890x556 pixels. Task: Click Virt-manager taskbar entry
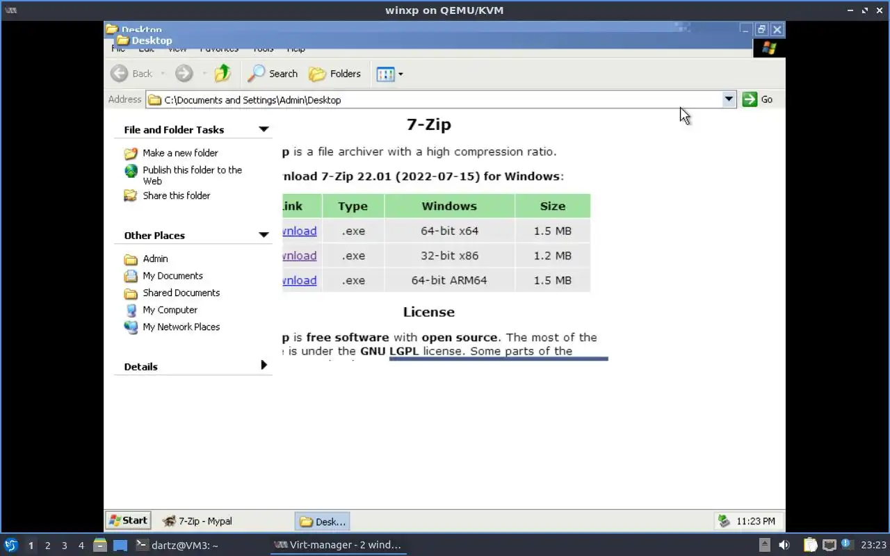click(x=337, y=545)
